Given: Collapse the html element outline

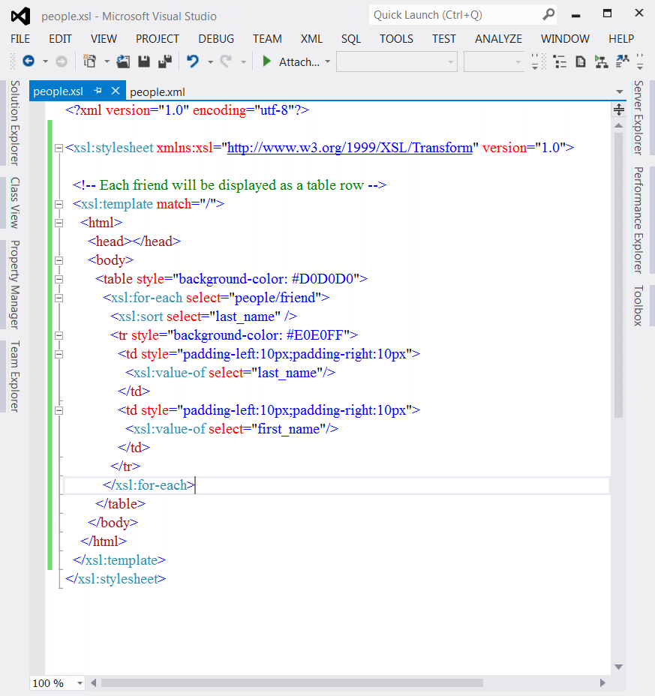Looking at the screenshot, I should point(59,223).
